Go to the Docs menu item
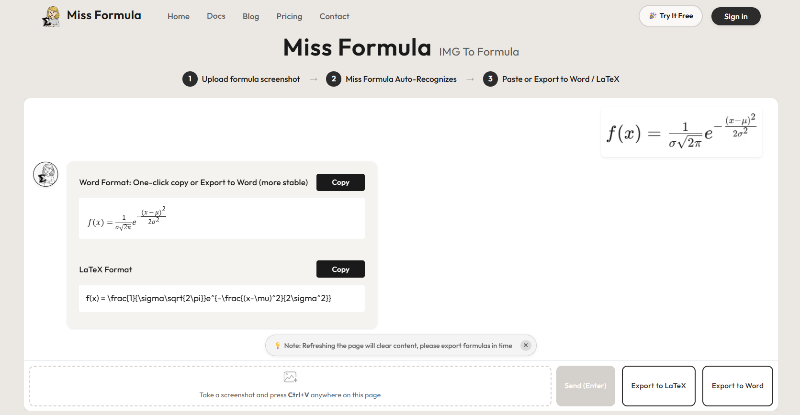This screenshot has height=415, width=800. [216, 16]
